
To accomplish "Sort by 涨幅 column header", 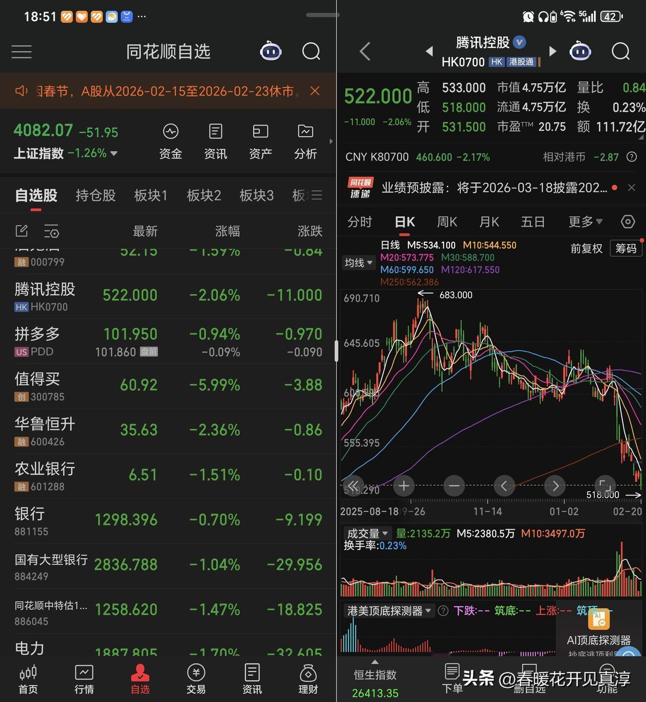I will [228, 231].
